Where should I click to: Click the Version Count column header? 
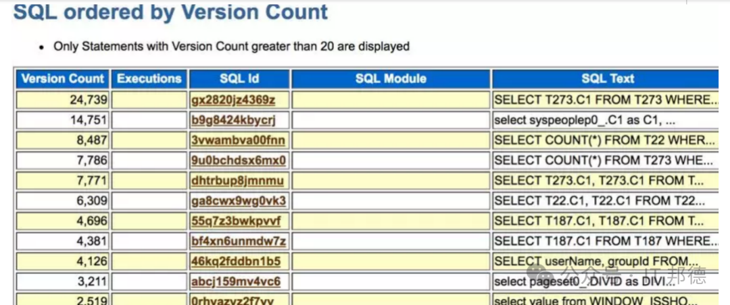(63, 78)
